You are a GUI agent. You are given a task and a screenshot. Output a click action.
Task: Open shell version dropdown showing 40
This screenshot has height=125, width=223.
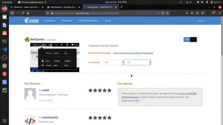coord(113,62)
